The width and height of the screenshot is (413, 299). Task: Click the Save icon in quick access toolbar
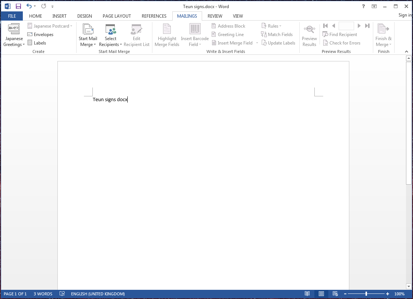click(18, 6)
